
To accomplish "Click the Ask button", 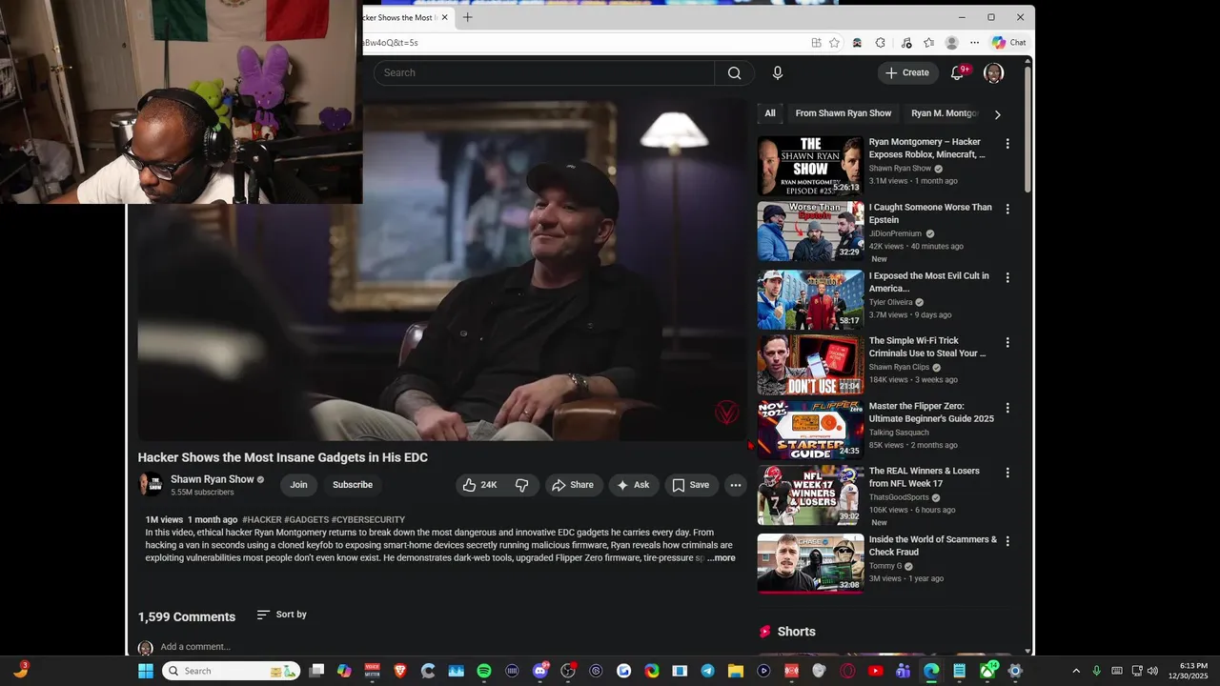I will (633, 485).
